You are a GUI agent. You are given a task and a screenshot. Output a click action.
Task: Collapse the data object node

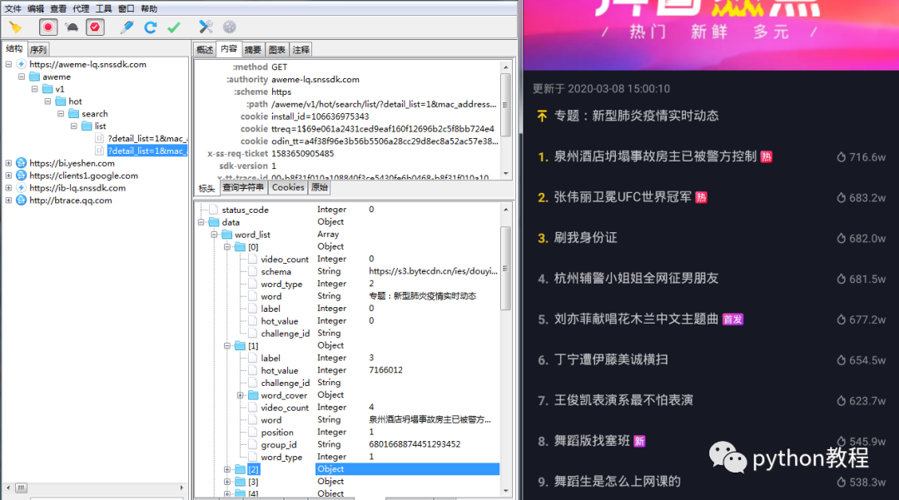pos(201,222)
